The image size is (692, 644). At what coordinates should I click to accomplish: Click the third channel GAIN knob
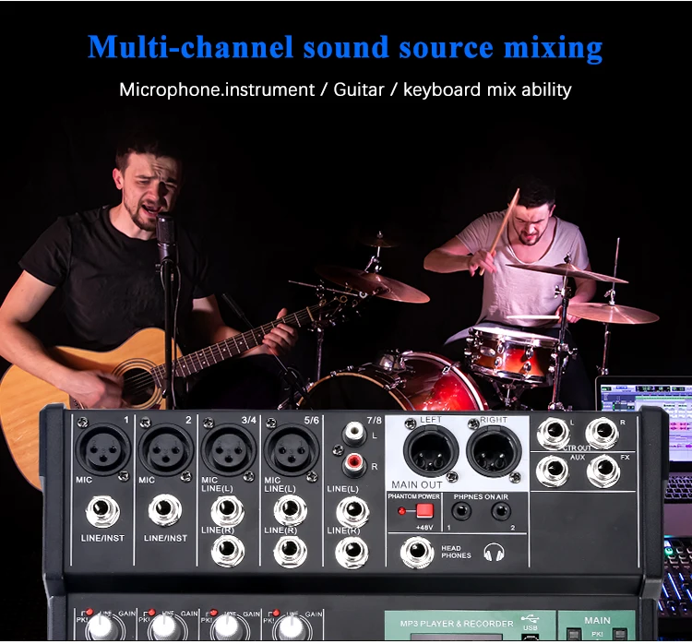click(x=227, y=628)
